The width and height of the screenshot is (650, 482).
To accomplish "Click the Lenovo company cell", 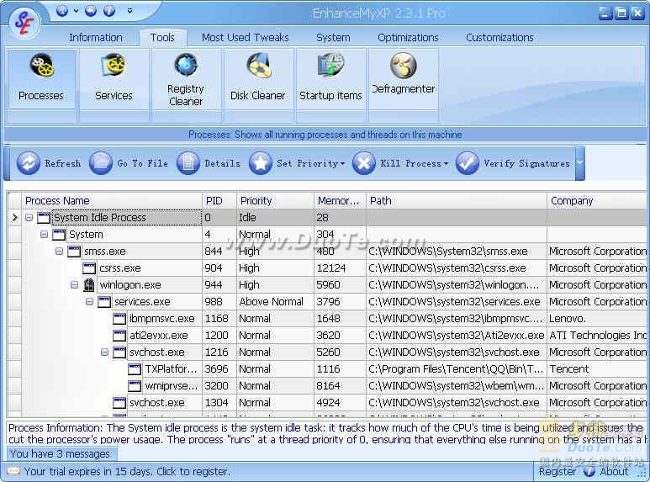I will tap(598, 319).
